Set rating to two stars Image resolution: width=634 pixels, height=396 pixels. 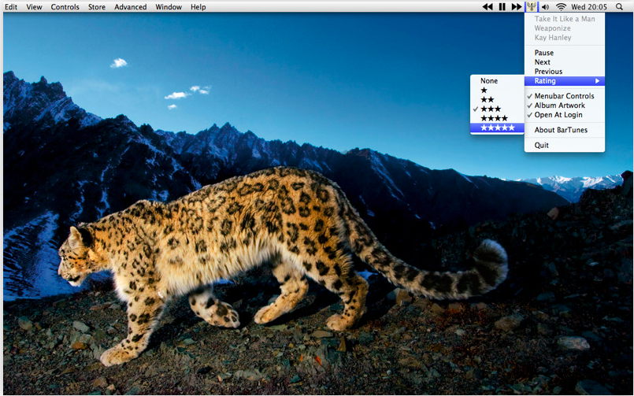[497, 99]
